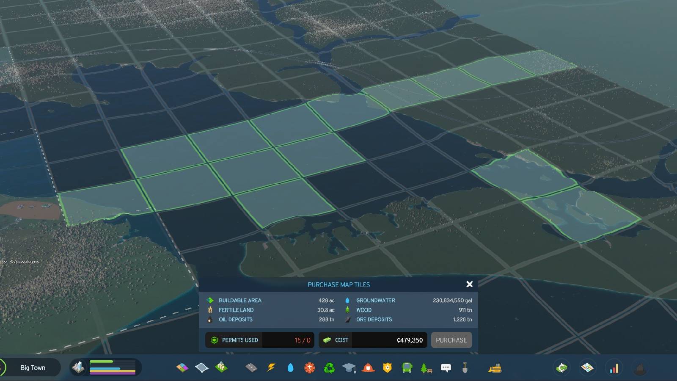
Task: Open the Zoning menu
Action: click(x=182, y=368)
